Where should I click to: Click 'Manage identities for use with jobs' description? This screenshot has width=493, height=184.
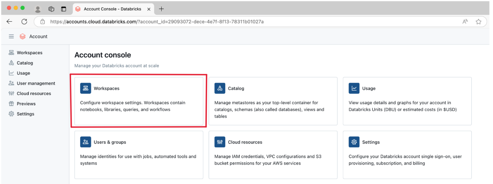point(138,160)
